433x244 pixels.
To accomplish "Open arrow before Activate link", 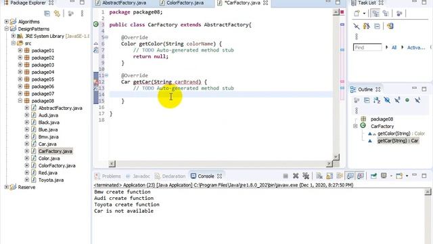I will (403, 47).
